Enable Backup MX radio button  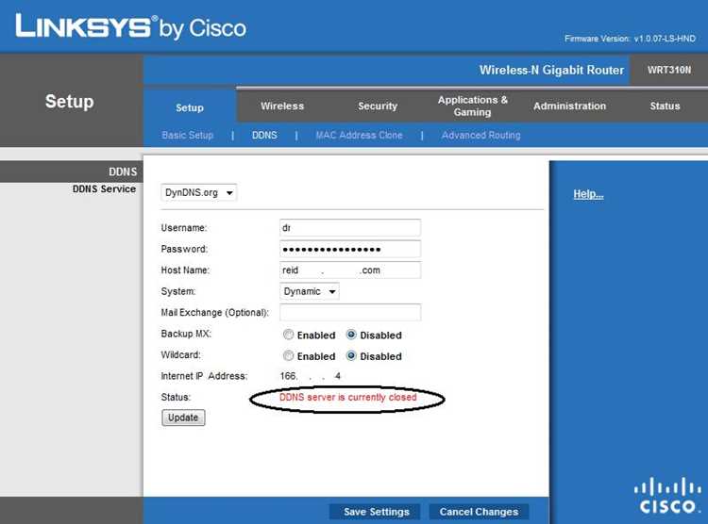[x=288, y=335]
